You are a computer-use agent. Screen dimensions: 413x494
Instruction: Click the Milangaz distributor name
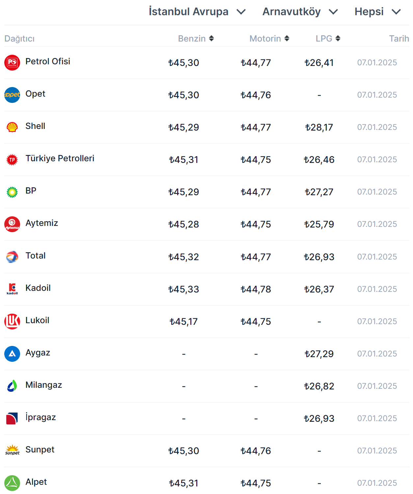[x=43, y=385]
